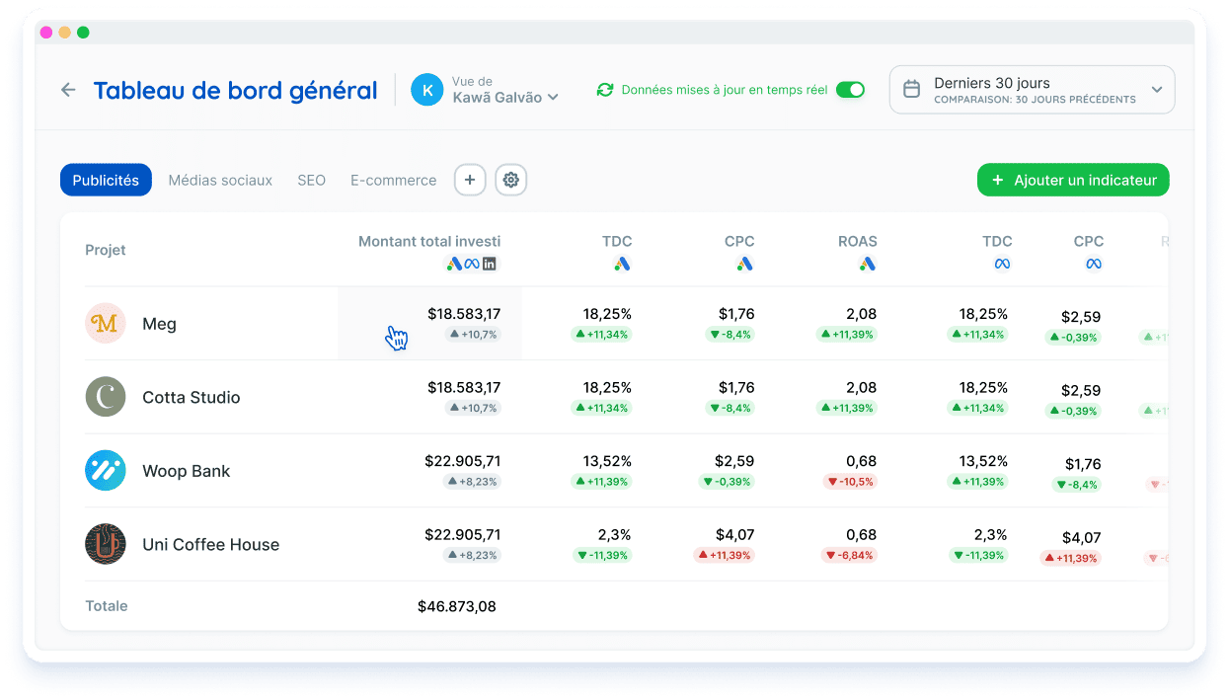Image resolution: width=1229 pixels, height=700 pixels.
Task: Toggle real-time data updates switch
Action: point(850,90)
